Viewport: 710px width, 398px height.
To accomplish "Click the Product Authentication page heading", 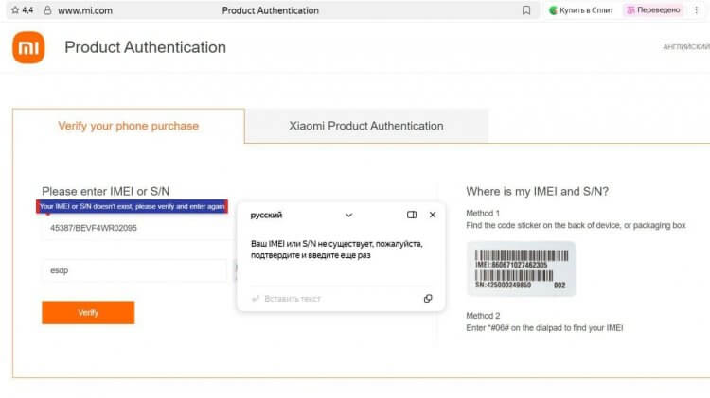I will tap(146, 47).
